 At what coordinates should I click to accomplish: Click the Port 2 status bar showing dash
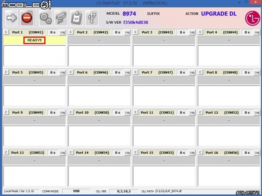(99, 40)
